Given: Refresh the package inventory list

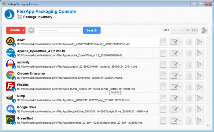Looking at the screenshot, I should tap(31, 30).
